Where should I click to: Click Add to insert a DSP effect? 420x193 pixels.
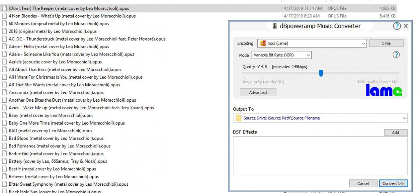[395, 133]
